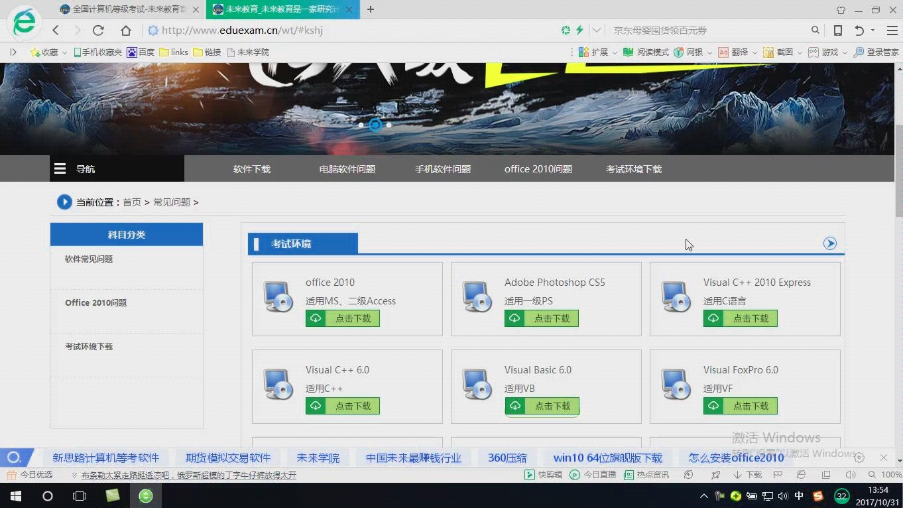Open the 网银 online banking safe
The height and width of the screenshot is (508, 903).
[x=689, y=52]
